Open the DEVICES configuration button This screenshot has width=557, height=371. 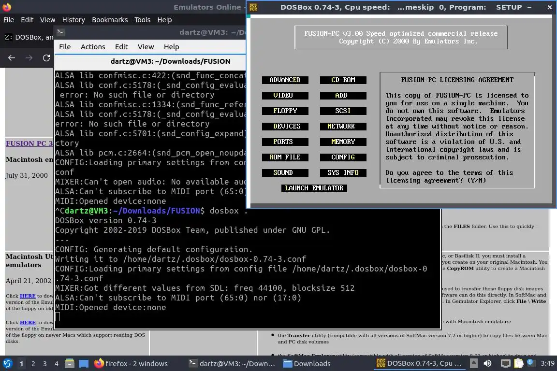click(285, 127)
